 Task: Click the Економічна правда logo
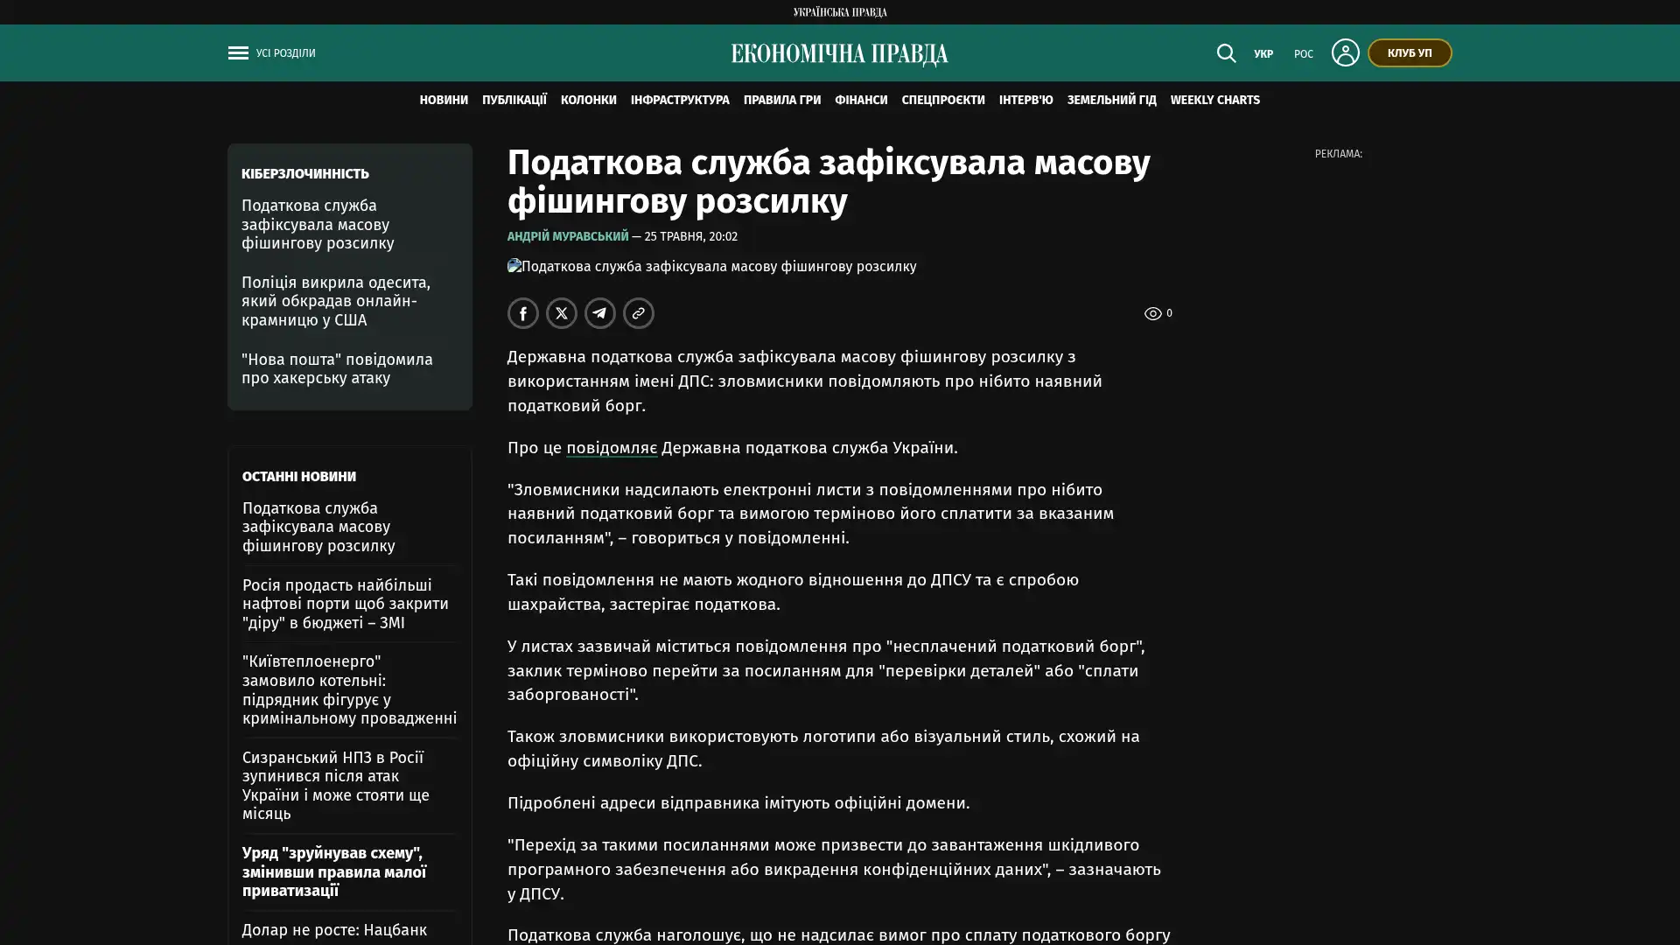coord(839,54)
